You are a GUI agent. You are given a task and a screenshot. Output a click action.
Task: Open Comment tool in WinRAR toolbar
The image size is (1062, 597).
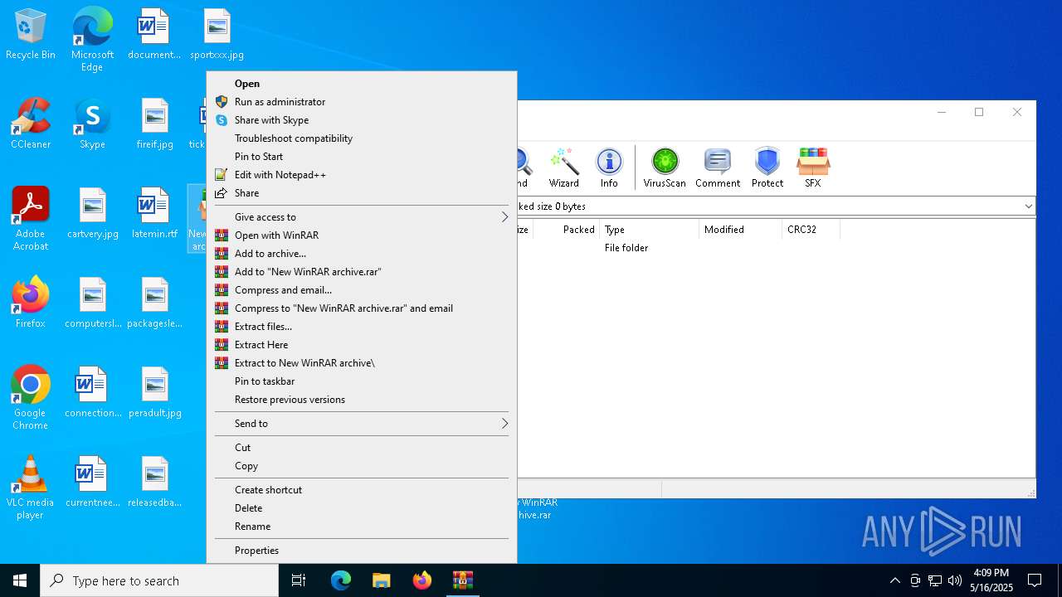coord(718,167)
